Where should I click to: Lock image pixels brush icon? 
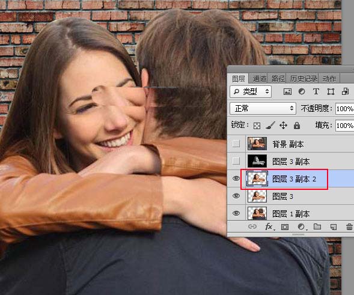point(270,125)
